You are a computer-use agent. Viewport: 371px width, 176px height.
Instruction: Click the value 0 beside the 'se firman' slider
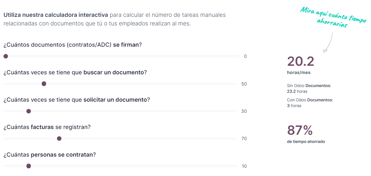coord(245,57)
